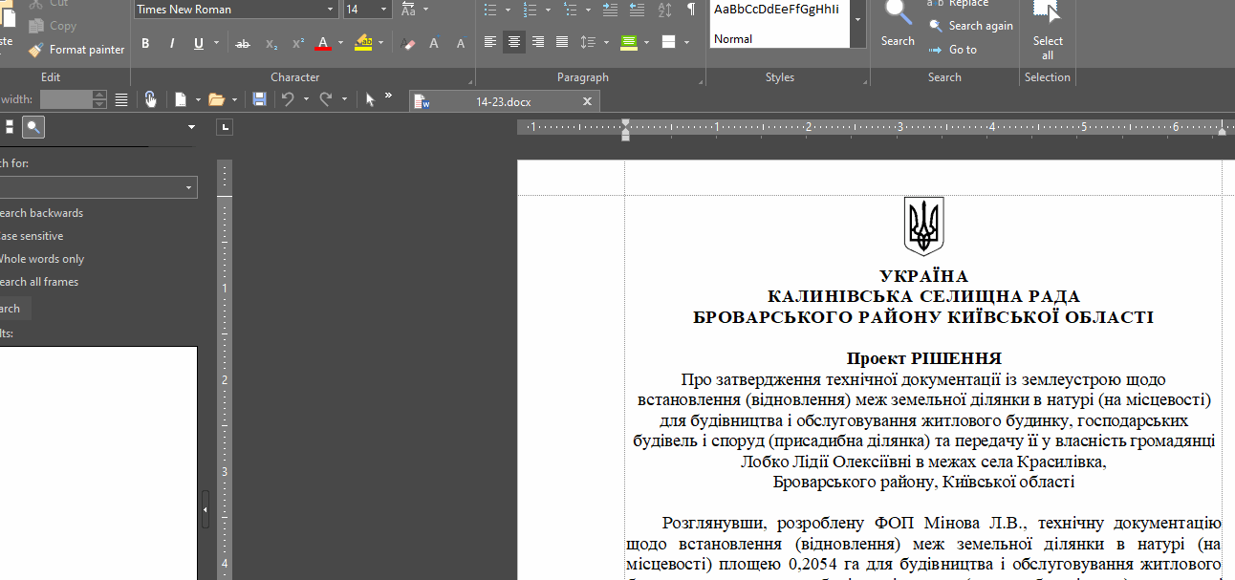Apply the red font color swatch
Screen dimensions: 1235x580
[323, 43]
